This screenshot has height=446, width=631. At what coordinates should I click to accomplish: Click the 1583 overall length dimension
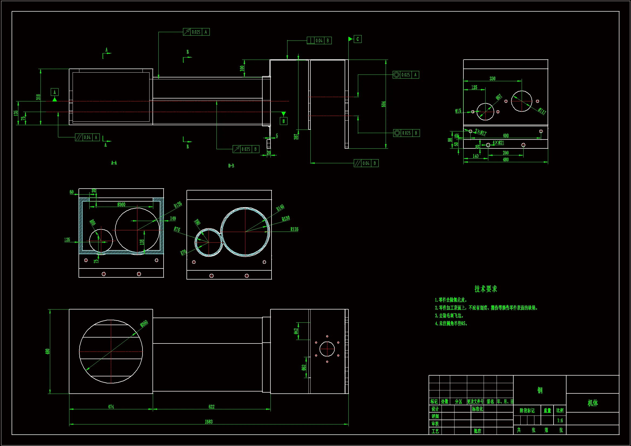coord(209,422)
